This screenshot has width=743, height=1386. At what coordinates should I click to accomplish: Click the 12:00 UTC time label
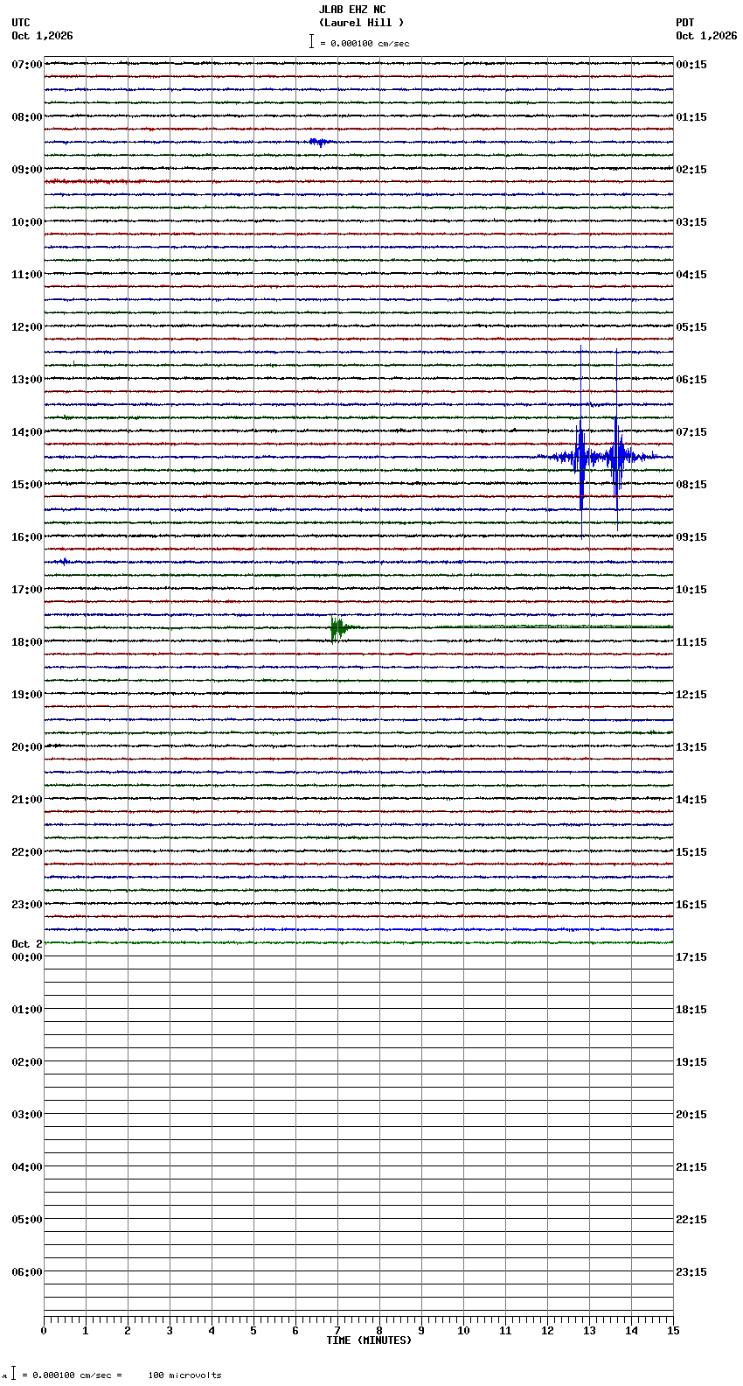coord(27,327)
